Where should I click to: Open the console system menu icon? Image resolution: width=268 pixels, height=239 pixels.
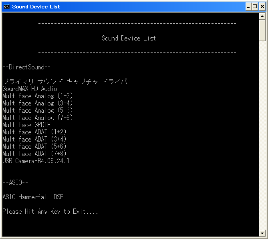[6, 6]
